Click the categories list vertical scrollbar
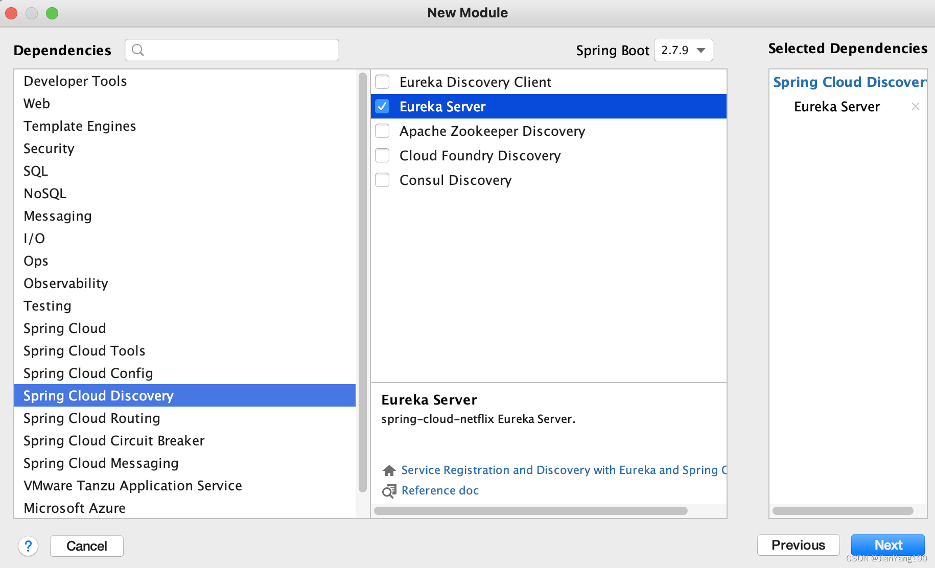Screen dimensions: 935x568 point(363,282)
